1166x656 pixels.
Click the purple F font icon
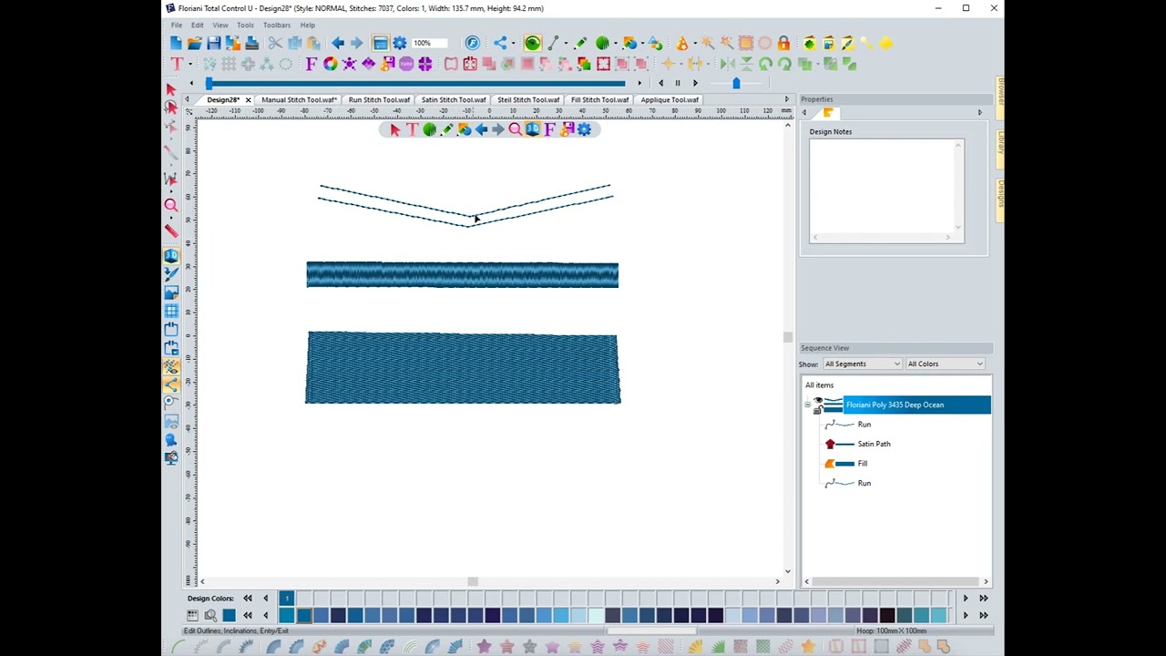click(x=312, y=64)
